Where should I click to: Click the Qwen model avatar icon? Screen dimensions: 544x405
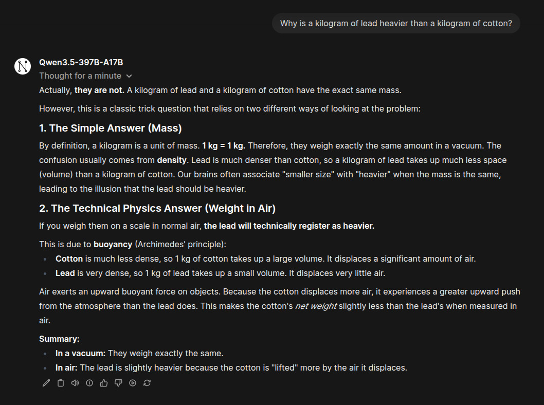(23, 66)
